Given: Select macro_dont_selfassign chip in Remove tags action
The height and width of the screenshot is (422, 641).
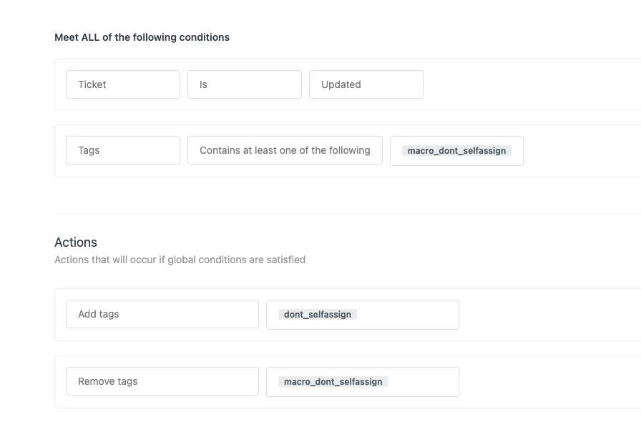Looking at the screenshot, I should (333, 382).
